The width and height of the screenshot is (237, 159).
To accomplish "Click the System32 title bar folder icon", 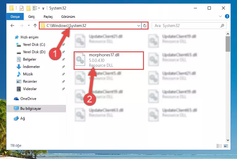I will point(11,8).
